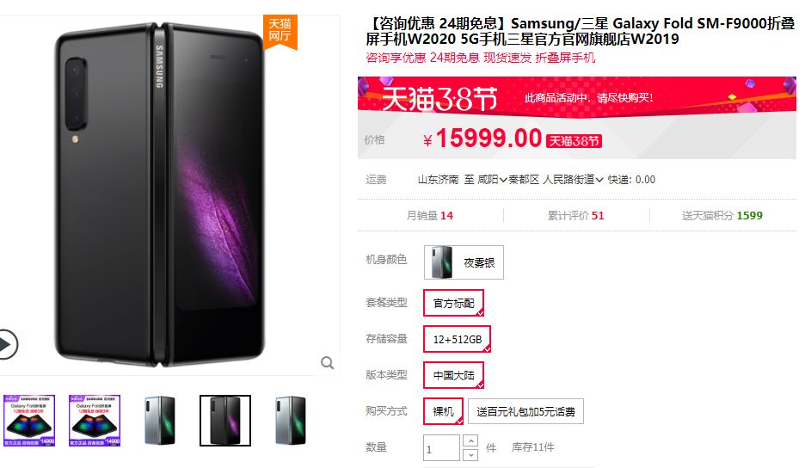Screen dimensions: 805x468
Task: Select the 中国大陆 version option
Action: (453, 375)
